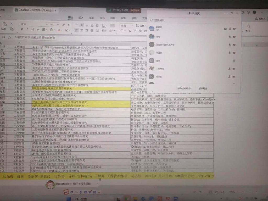
Task: Increase font size with the A+ icon
Action: 64,24
